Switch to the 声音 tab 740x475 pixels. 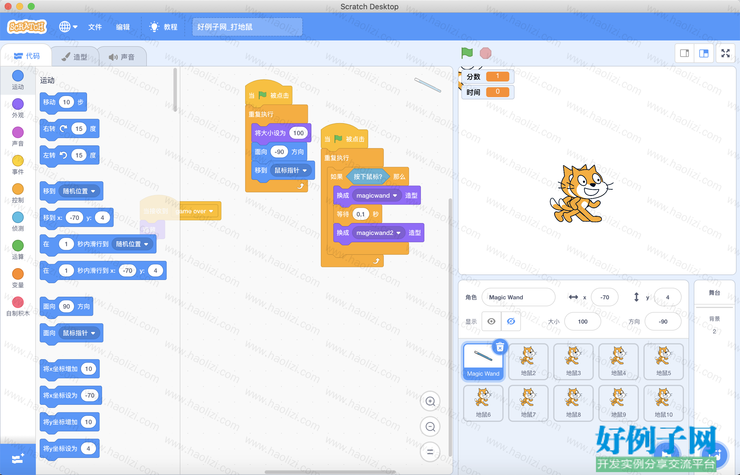click(122, 57)
